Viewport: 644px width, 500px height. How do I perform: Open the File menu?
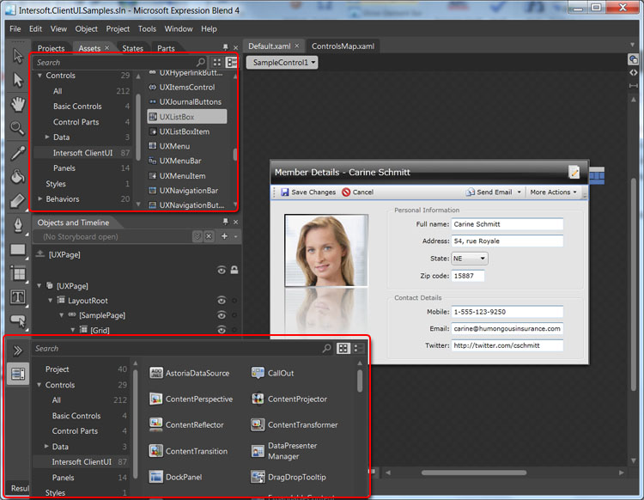pos(15,28)
